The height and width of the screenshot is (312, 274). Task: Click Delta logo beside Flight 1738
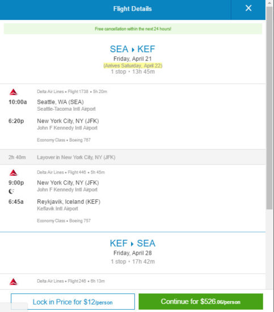click(14, 92)
